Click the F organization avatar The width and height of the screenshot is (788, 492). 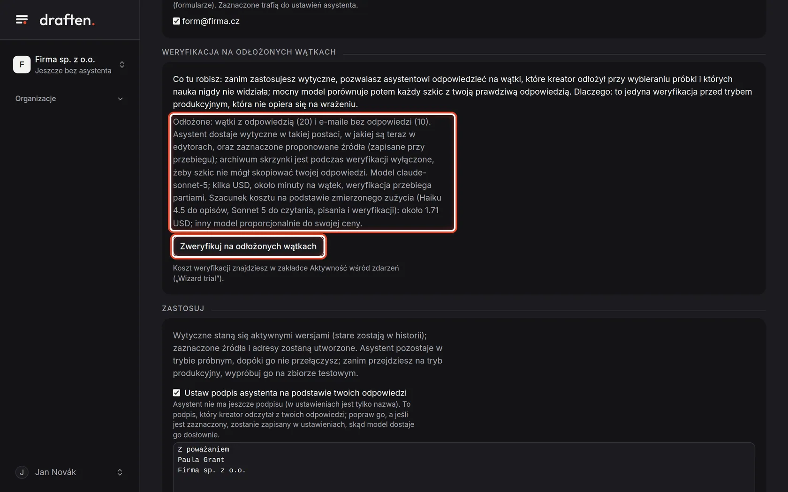pyautogui.click(x=22, y=65)
